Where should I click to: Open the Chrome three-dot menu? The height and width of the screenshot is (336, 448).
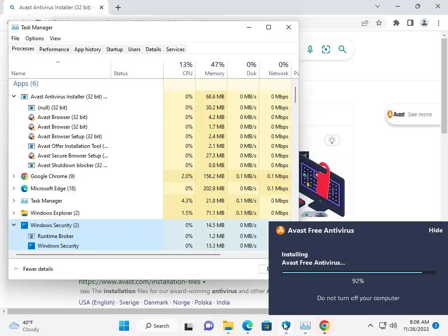click(x=438, y=23)
